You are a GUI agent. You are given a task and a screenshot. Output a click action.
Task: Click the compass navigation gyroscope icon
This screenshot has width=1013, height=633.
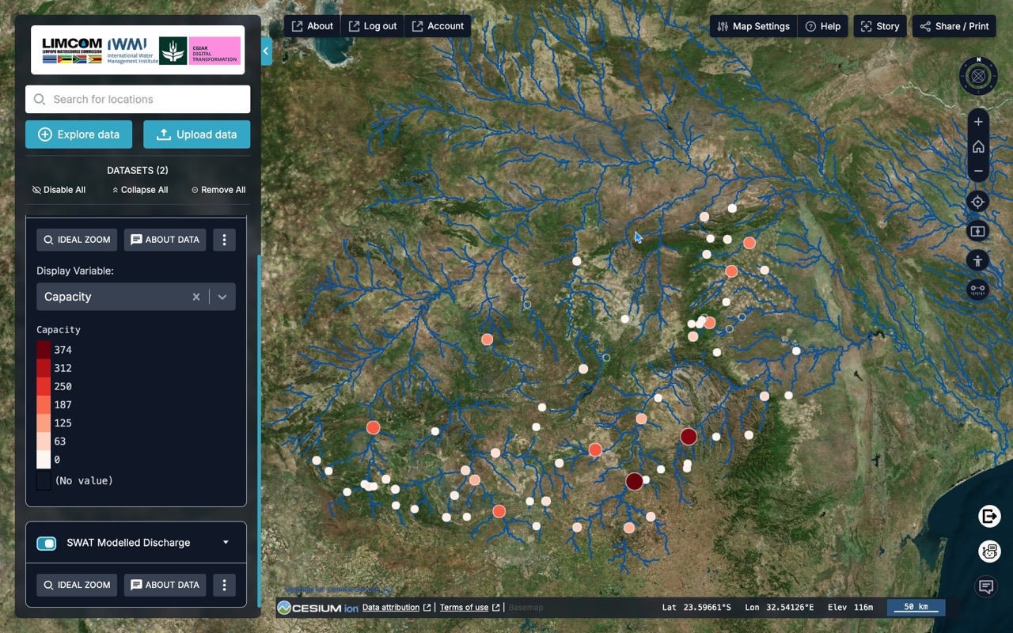[x=978, y=77]
